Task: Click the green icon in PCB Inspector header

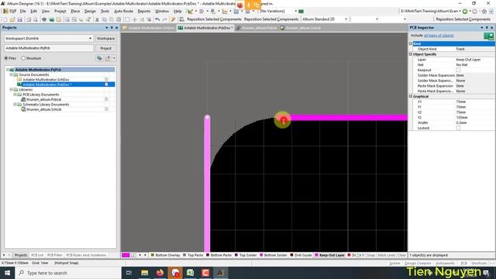Action: [x=488, y=36]
